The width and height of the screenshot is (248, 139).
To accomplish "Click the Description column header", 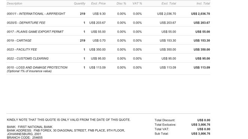I will click(14, 3).
